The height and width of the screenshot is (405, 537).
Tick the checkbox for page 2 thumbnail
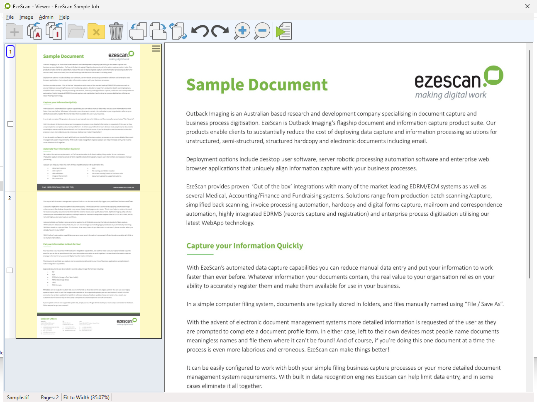click(x=10, y=270)
